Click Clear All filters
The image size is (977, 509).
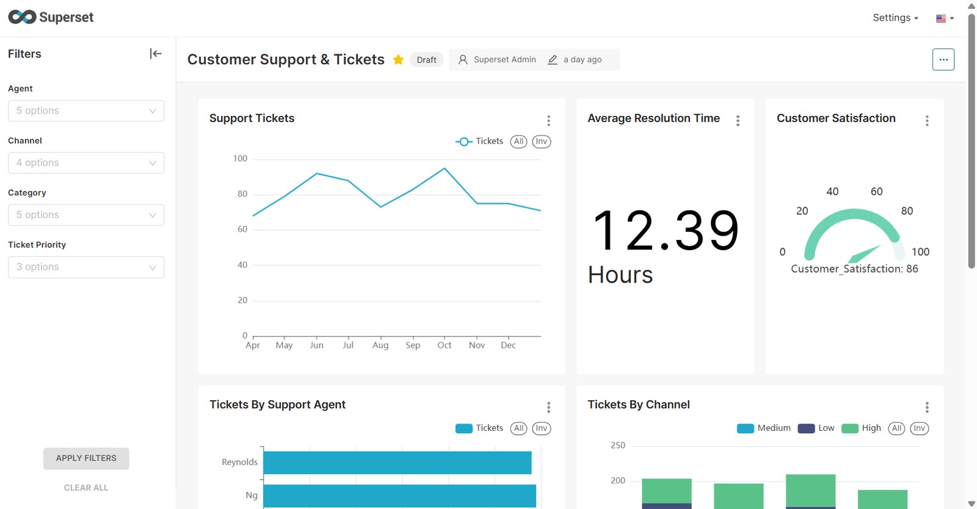point(86,488)
